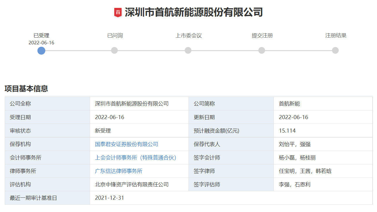Click the 提交注册 timeline dot
The image size is (377, 212).
(262, 51)
